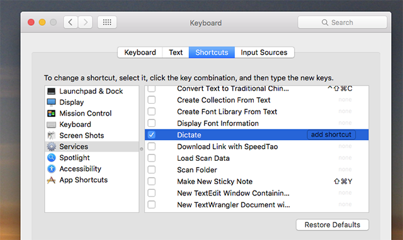Select Screen Shots category
Screen dimensions: 403x240
click(x=92, y=135)
